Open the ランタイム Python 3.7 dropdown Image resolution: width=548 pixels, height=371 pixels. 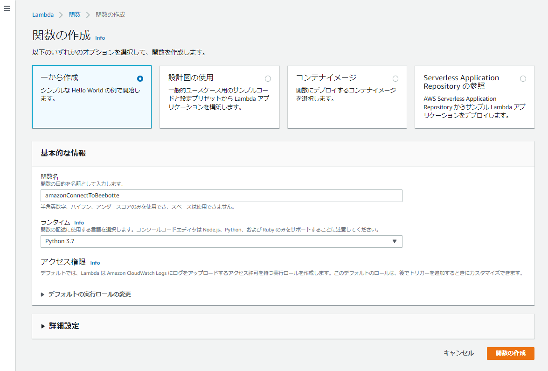coord(221,241)
